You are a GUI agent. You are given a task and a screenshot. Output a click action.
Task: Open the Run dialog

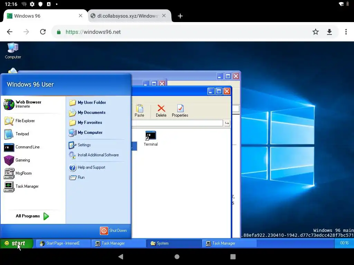coord(77,177)
